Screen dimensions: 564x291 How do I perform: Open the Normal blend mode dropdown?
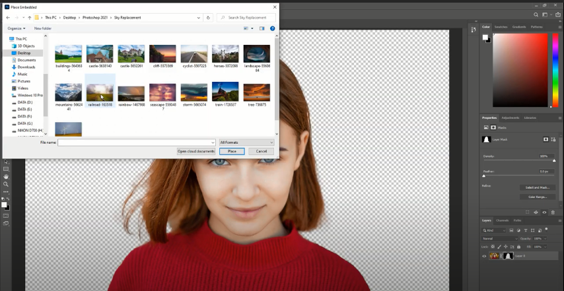[500, 238]
